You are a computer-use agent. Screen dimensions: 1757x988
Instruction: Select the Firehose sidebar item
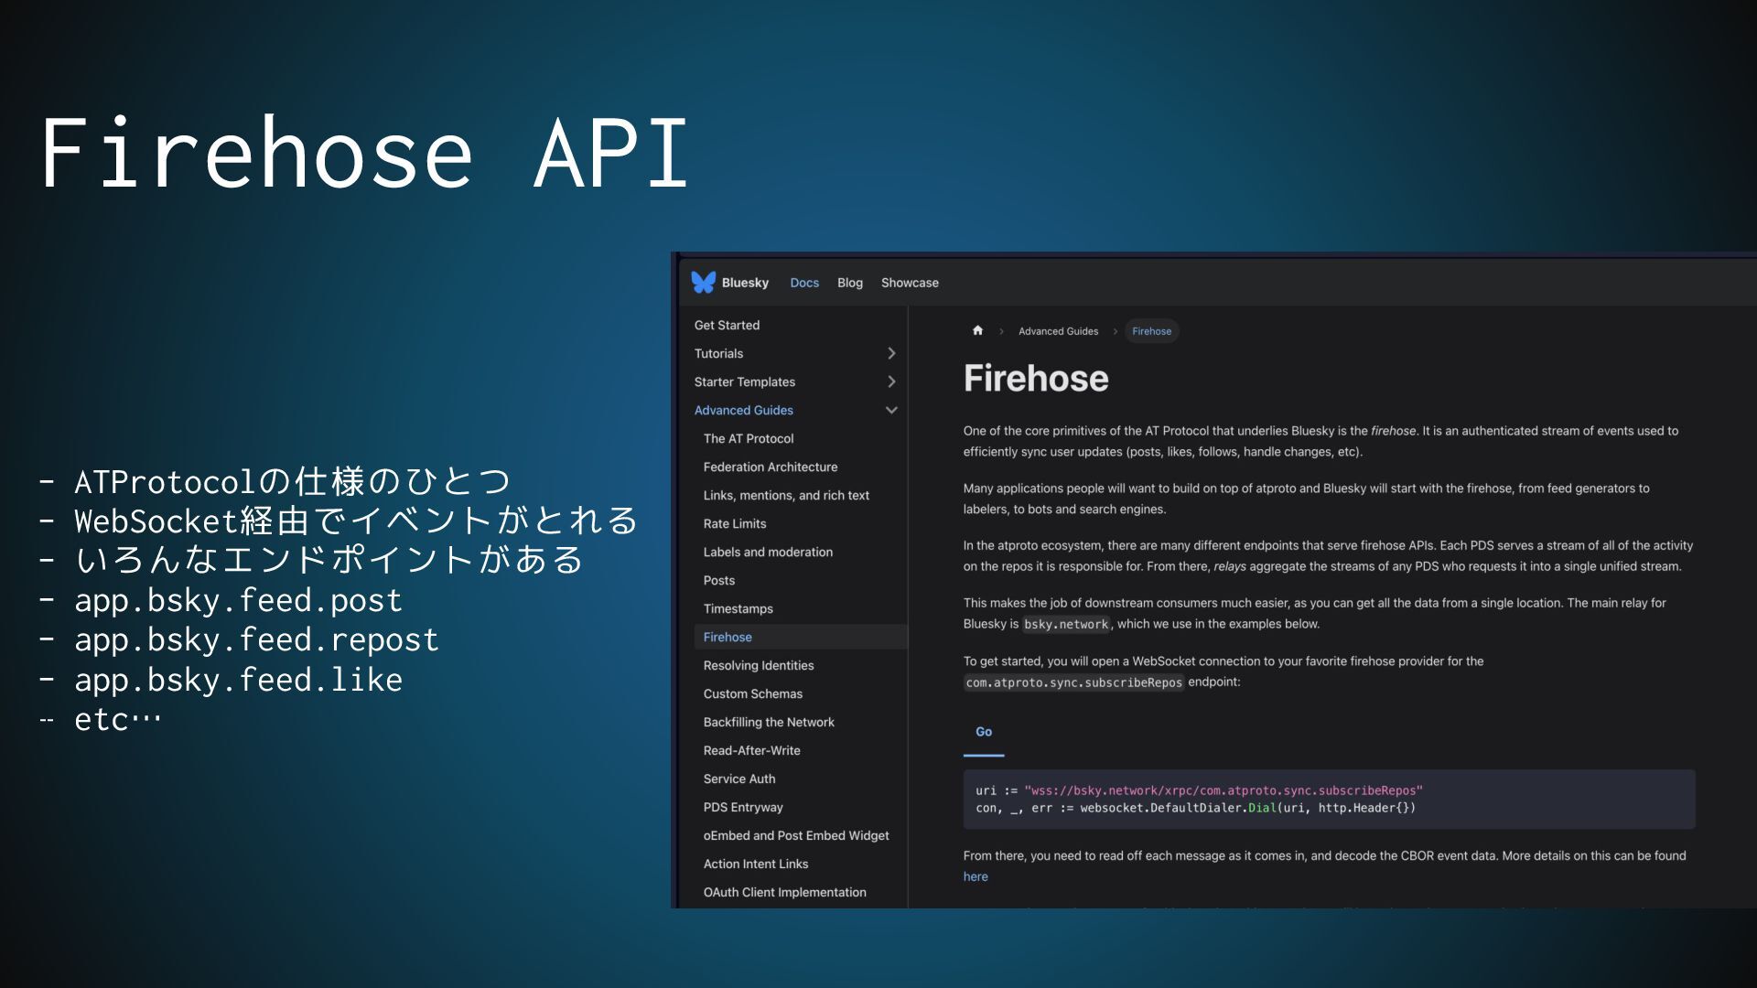(x=728, y=638)
